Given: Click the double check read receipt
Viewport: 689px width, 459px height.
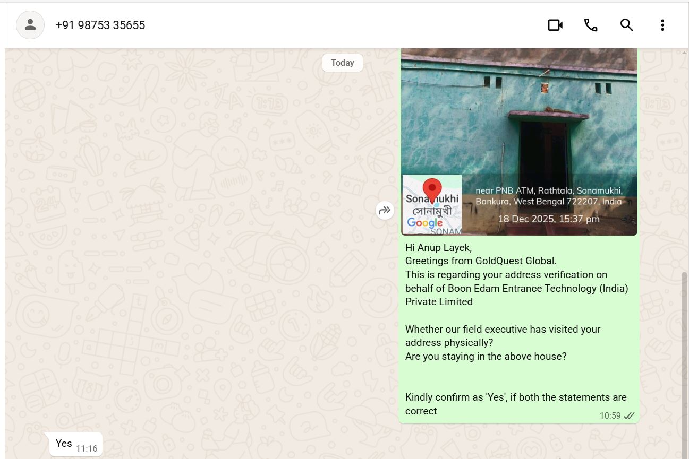Looking at the screenshot, I should point(630,415).
